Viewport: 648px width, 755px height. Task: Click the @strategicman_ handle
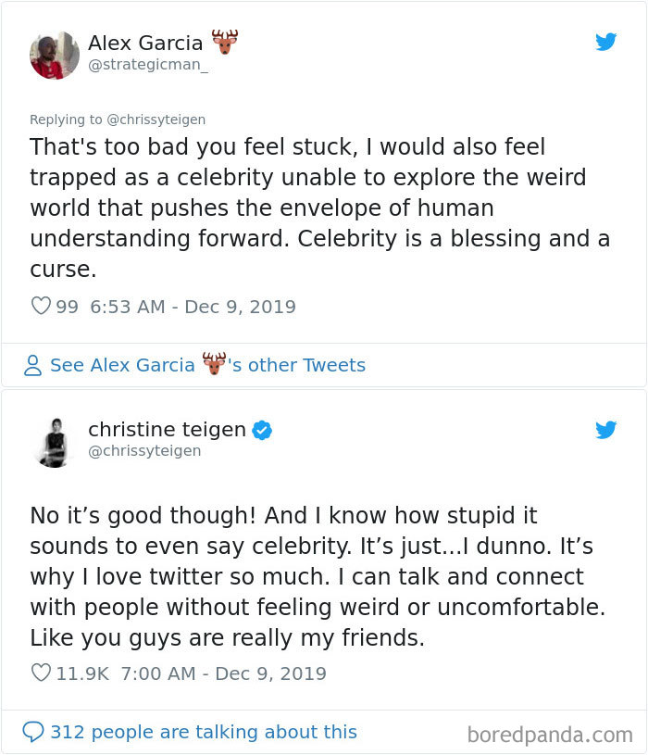pos(147,64)
